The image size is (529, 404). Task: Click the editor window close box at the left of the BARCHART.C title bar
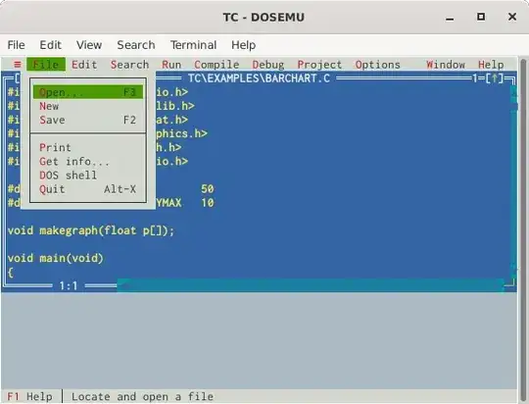[x=18, y=78]
